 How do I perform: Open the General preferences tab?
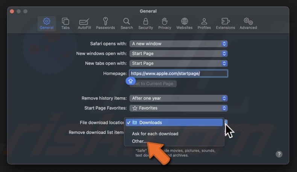pyautogui.click(x=46, y=23)
